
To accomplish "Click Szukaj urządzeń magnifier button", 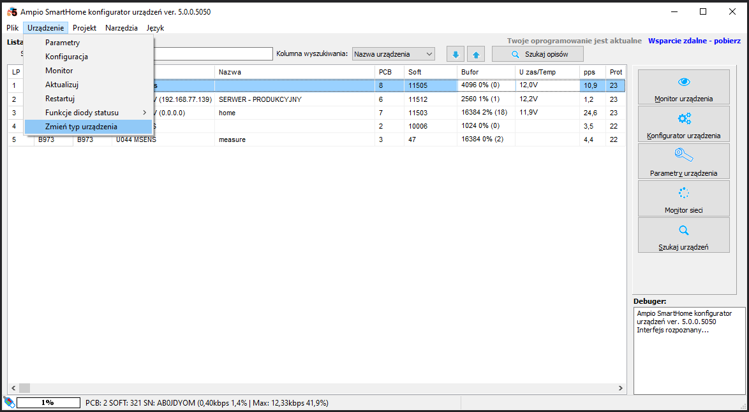I will point(683,235).
